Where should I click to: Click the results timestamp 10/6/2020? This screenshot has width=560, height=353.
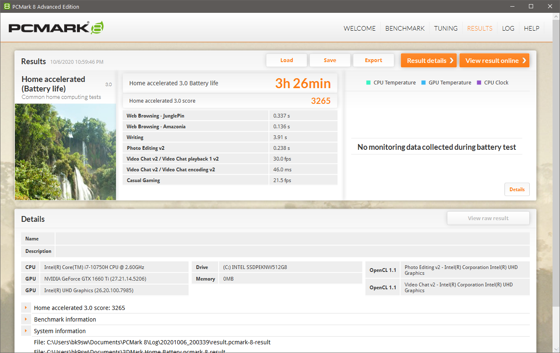coord(77,62)
